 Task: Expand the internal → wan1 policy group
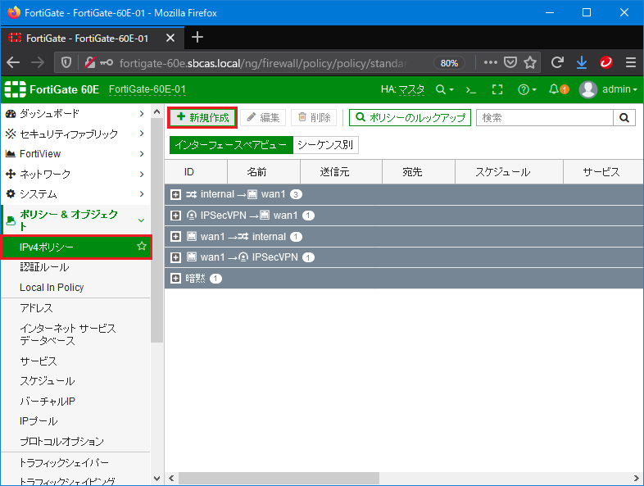tap(175, 195)
